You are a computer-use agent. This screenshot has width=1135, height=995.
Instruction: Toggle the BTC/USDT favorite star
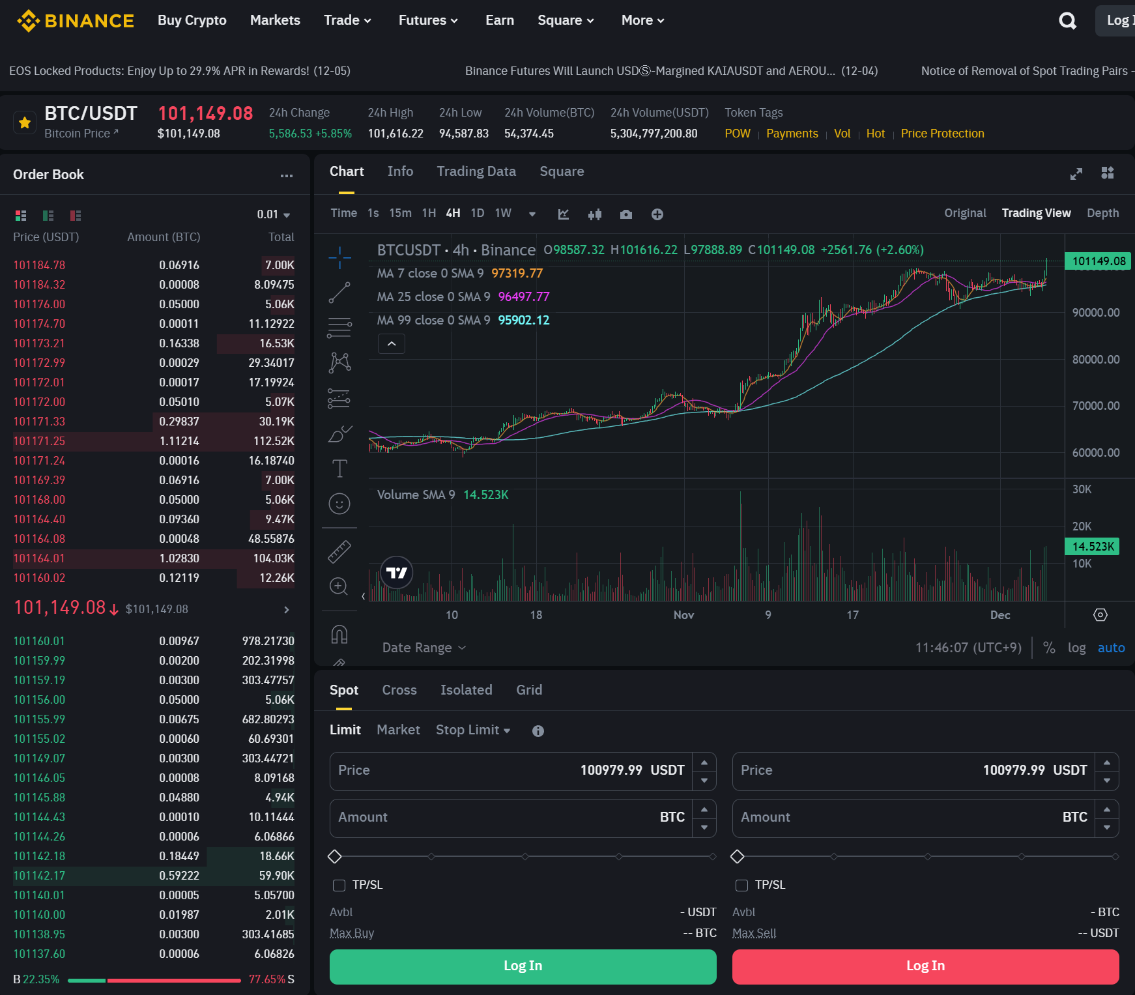[25, 123]
